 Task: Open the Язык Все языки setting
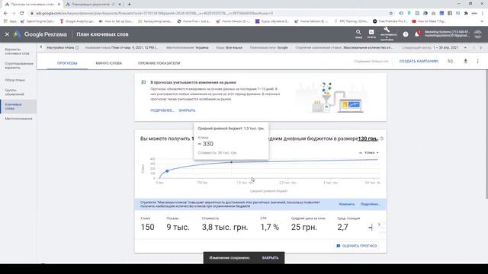point(229,47)
